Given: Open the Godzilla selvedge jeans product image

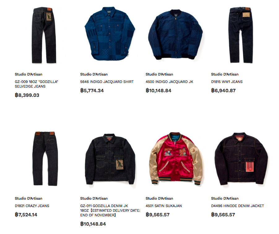Looking at the screenshot, I should coord(44,35).
